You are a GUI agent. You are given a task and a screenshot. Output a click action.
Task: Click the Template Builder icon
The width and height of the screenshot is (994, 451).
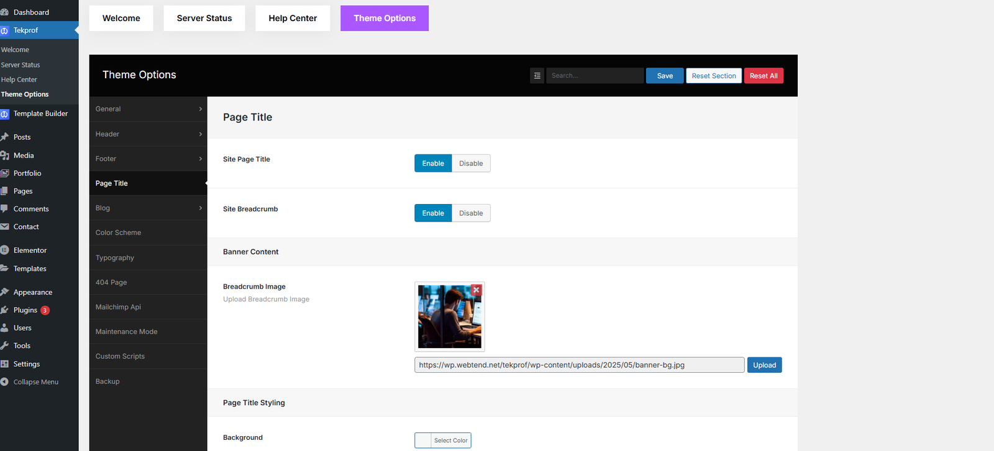point(4,114)
